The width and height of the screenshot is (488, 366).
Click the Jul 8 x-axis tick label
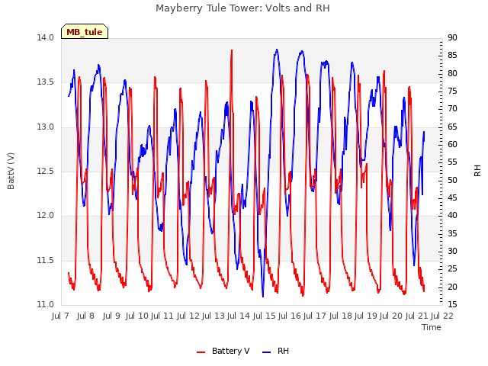point(85,316)
